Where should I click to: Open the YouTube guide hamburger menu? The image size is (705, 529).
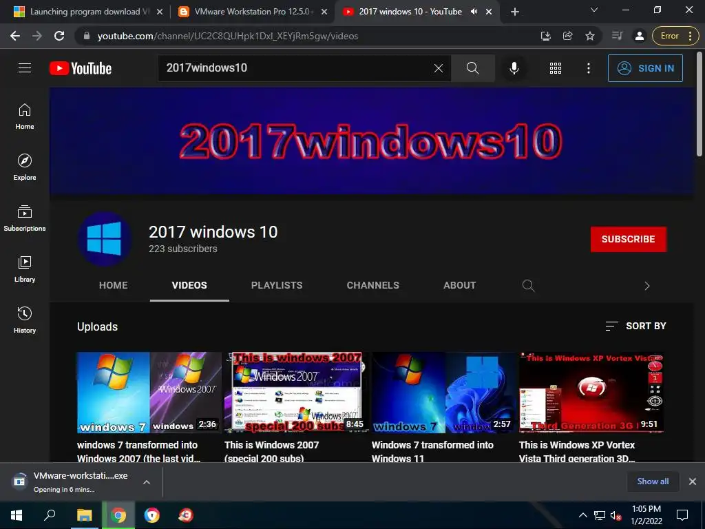(25, 68)
